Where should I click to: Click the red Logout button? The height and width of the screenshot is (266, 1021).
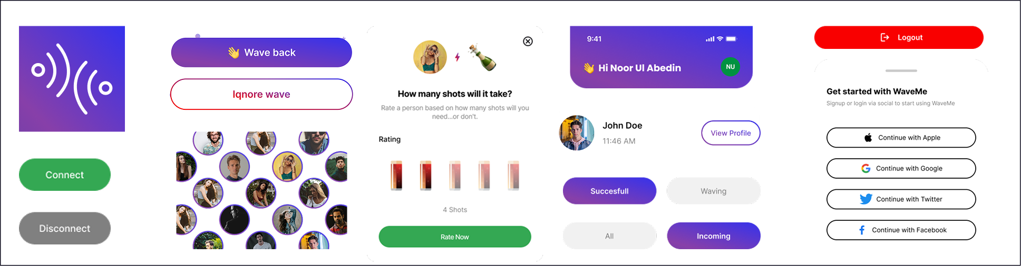899,38
